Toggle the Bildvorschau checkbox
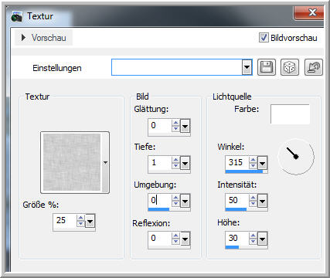The height and width of the screenshot is (278, 330). pyautogui.click(x=264, y=38)
